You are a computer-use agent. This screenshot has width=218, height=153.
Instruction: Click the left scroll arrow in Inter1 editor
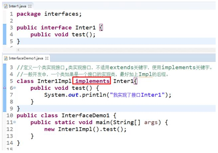coord(18,50)
